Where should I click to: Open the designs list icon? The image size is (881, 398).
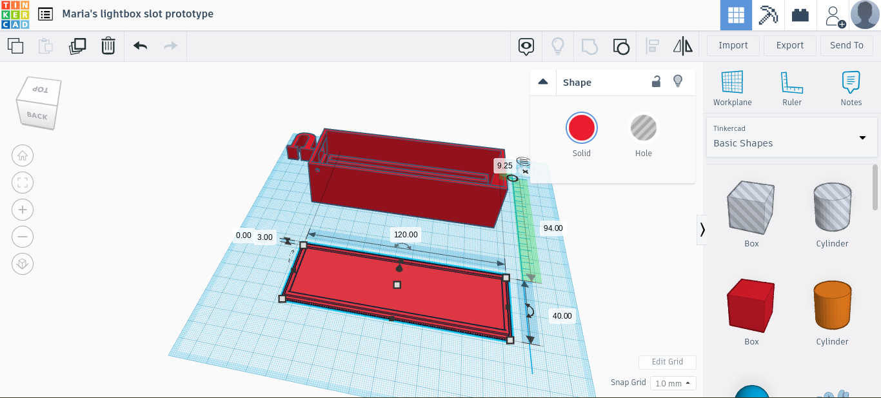coord(46,14)
